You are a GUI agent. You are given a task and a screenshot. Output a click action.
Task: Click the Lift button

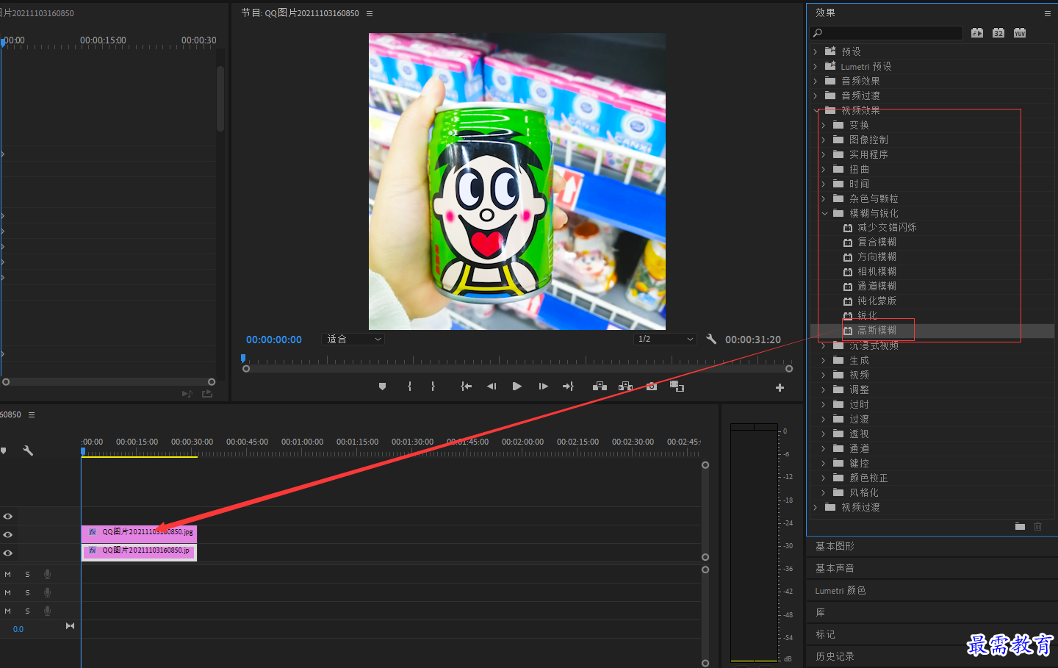point(600,387)
